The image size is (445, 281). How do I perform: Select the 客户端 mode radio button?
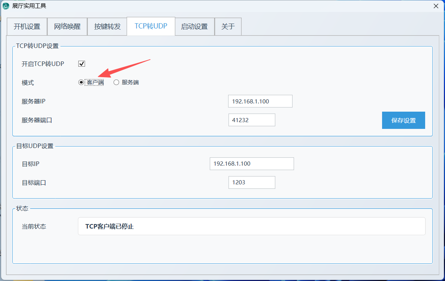(x=81, y=82)
